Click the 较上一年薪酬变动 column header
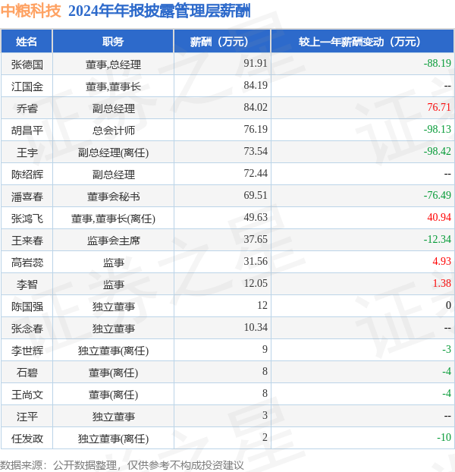This screenshot has height=472, width=455. pyautogui.click(x=362, y=41)
